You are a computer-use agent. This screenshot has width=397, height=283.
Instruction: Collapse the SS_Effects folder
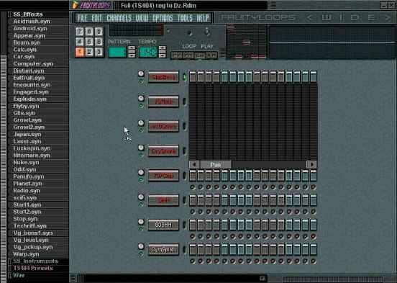[28, 14]
